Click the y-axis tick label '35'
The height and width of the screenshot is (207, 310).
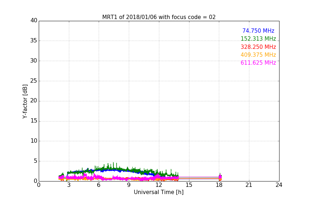(34, 41)
